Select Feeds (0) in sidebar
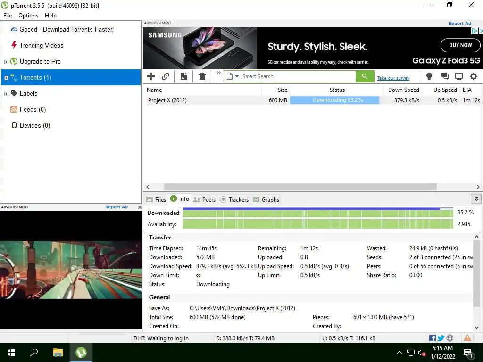The width and height of the screenshot is (483, 362). 33,109
